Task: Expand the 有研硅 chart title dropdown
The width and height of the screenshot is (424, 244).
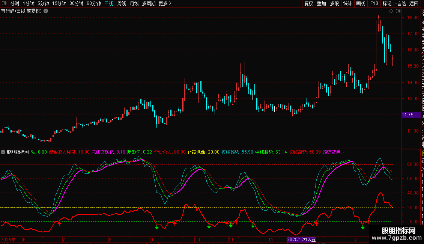Action: (x=46, y=11)
